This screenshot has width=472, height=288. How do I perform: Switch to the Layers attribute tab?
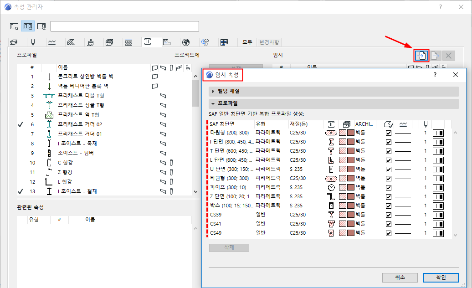(x=14, y=42)
